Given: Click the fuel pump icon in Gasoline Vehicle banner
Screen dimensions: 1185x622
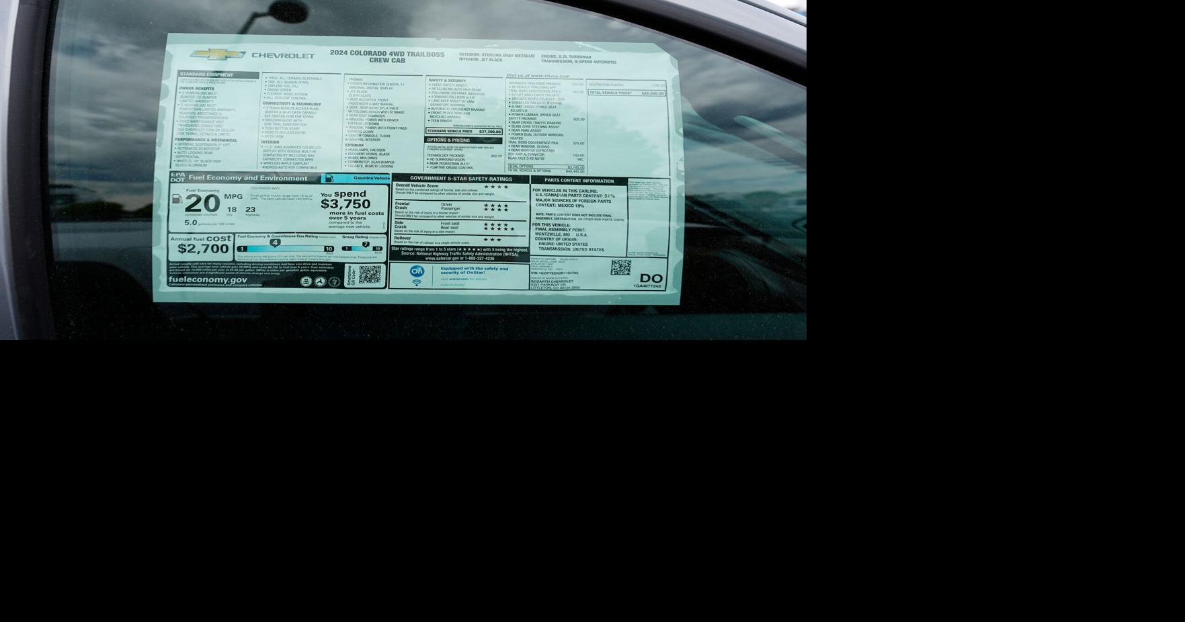Looking at the screenshot, I should click(329, 178).
